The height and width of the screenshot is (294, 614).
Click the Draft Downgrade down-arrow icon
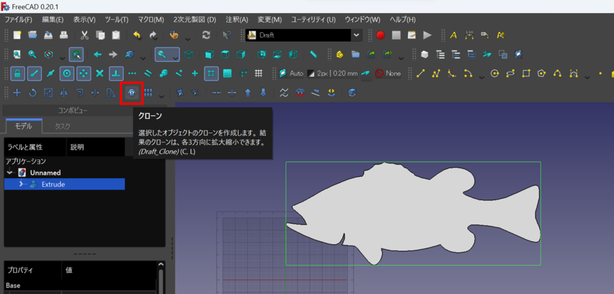pyautogui.click(x=264, y=92)
